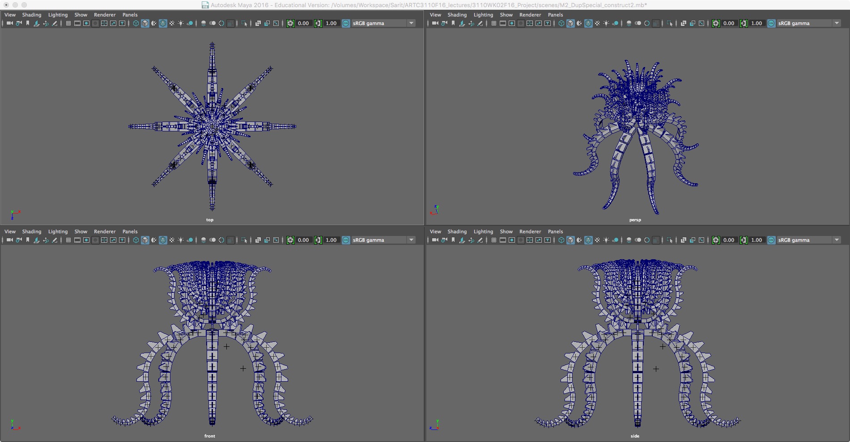The height and width of the screenshot is (442, 850).
Task: Click exposure value 0.00 field in front panel
Action: point(303,240)
